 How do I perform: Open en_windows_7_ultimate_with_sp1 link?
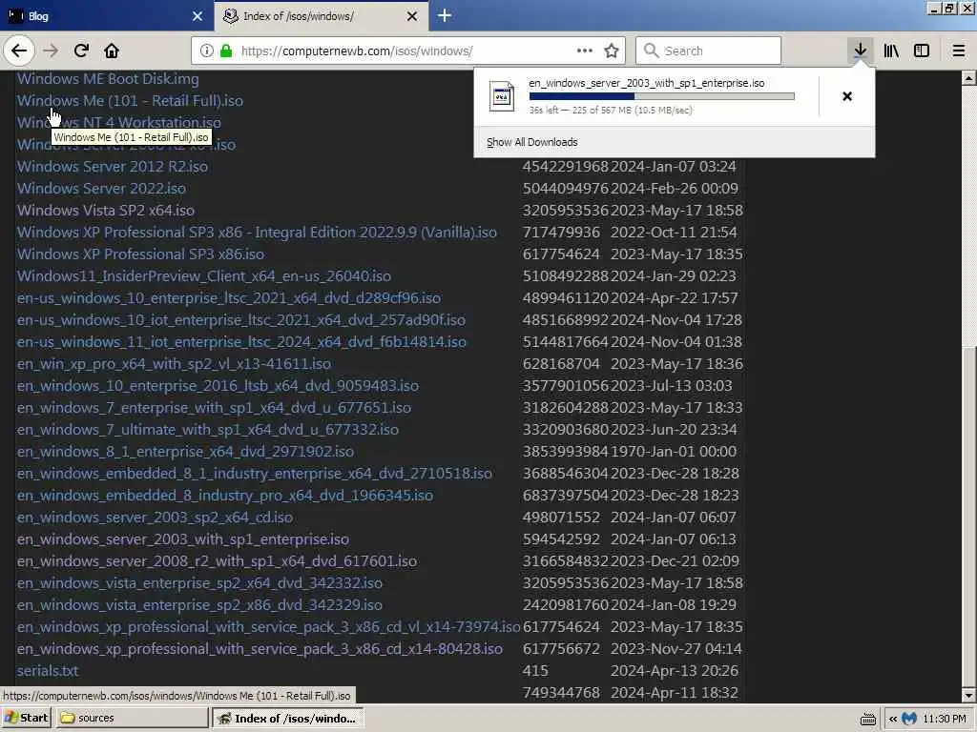pyautogui.click(x=207, y=430)
